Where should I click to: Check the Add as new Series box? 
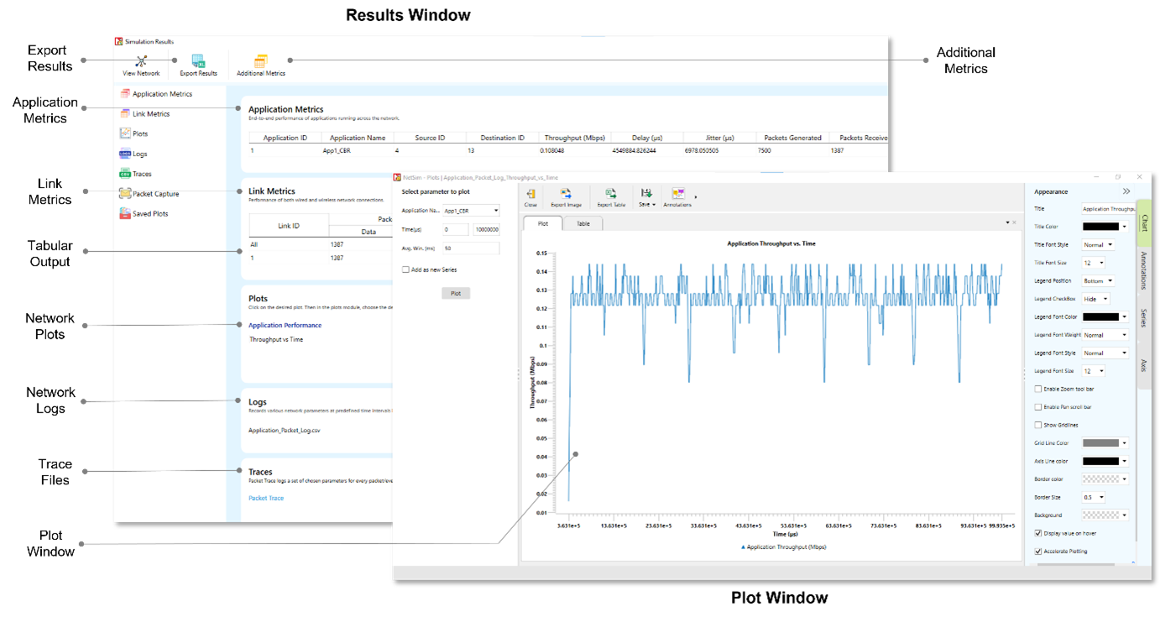(405, 270)
